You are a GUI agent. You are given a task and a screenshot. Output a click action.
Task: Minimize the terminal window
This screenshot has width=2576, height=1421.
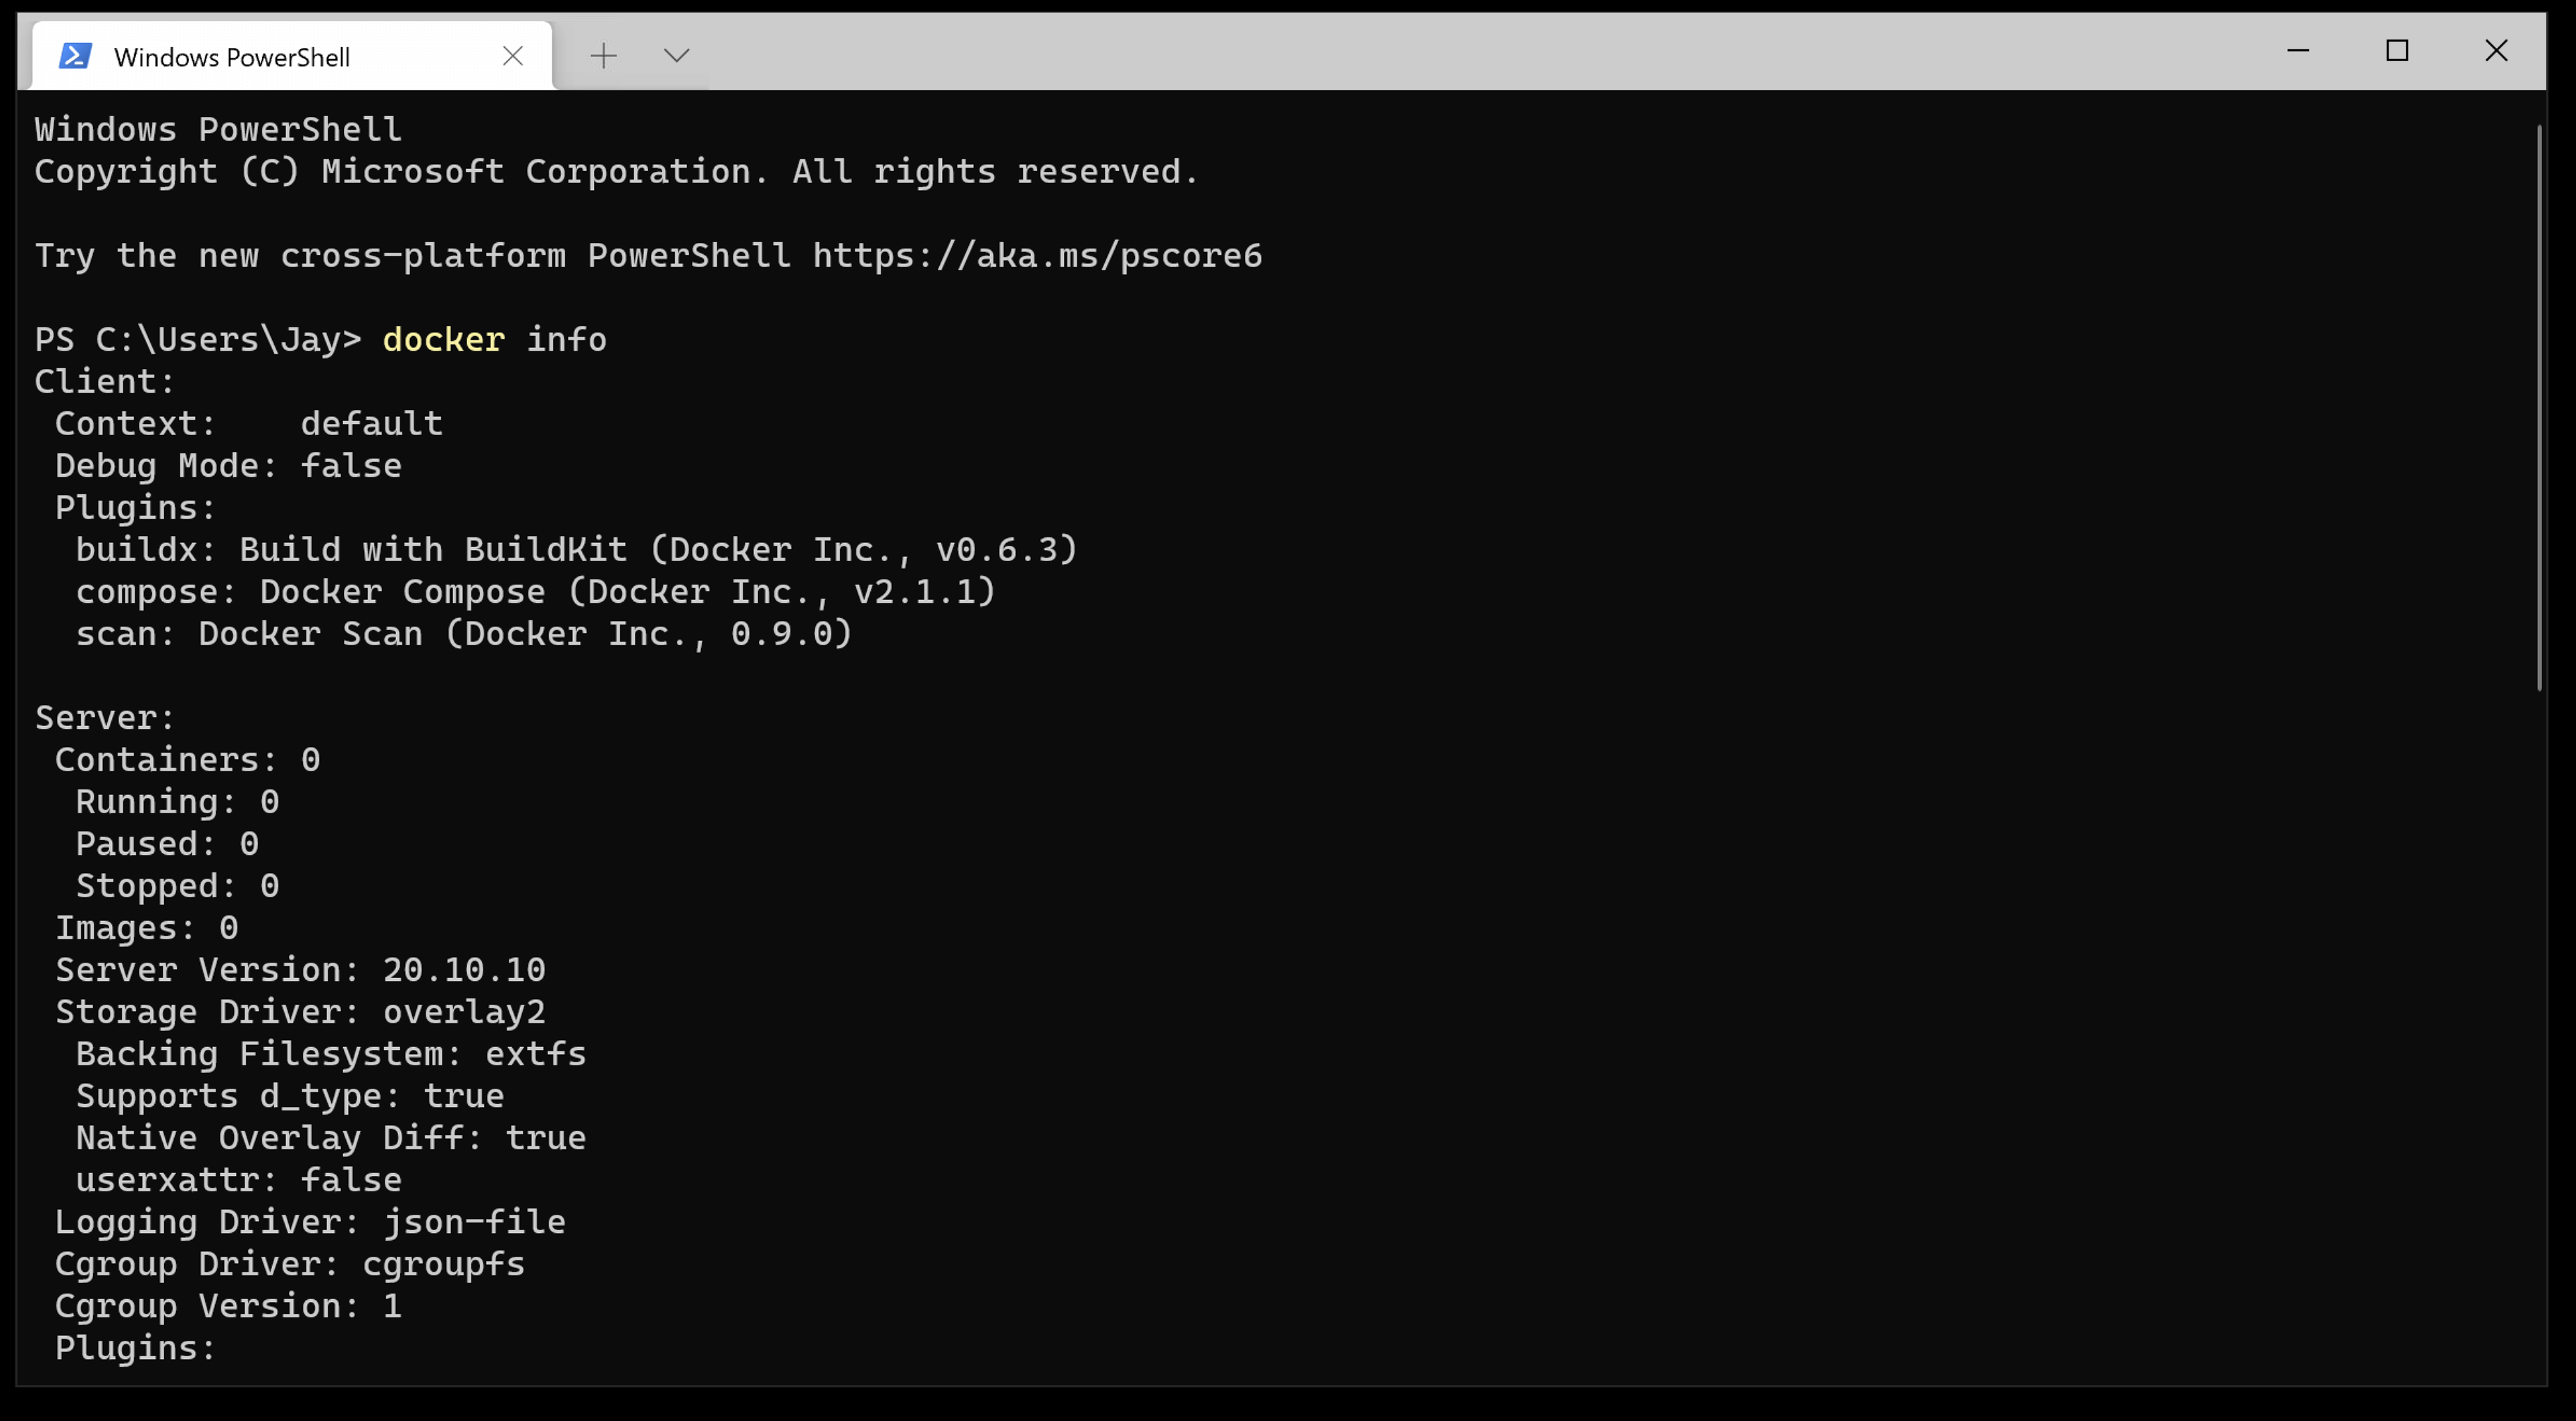coord(2298,51)
